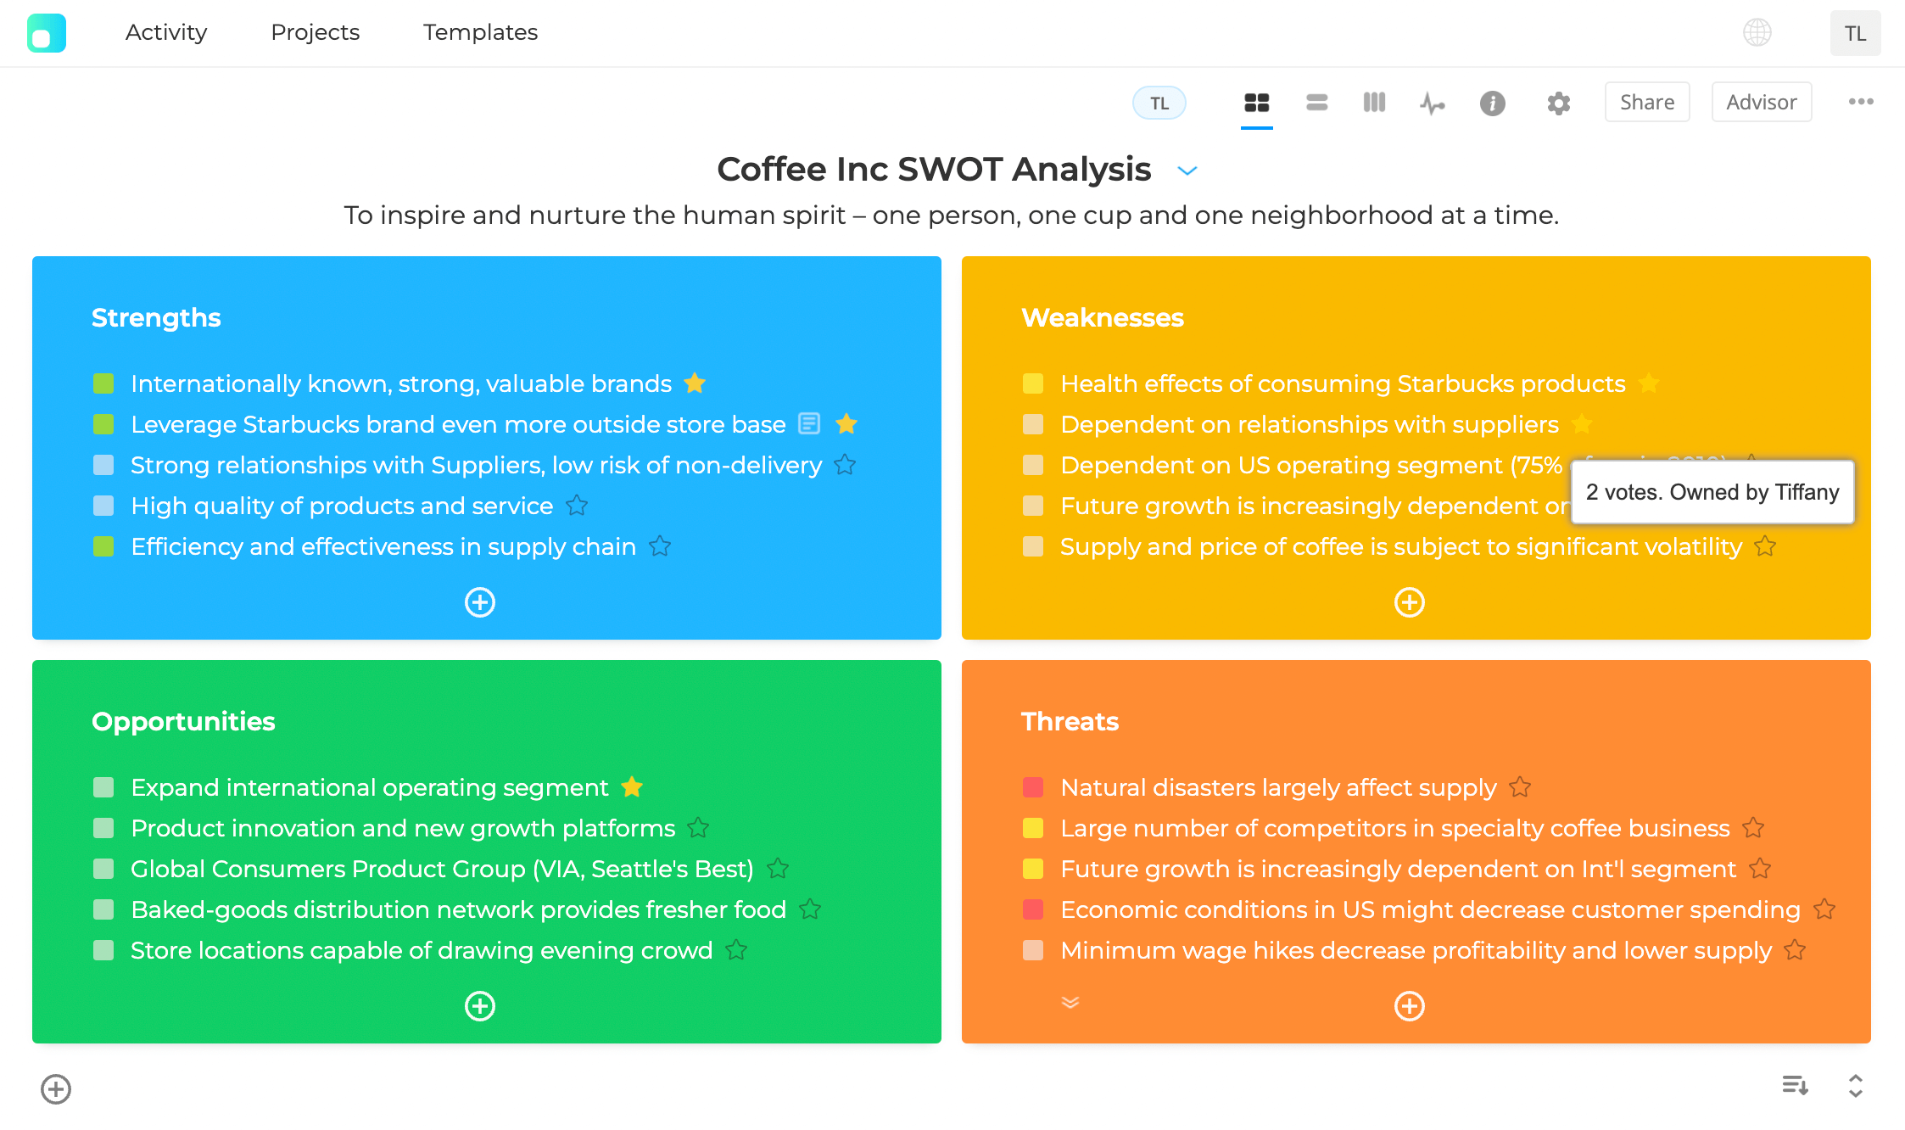Screen dimensions: 1905x1130
Task: Star Natural disasters largely affect supply
Action: point(1520,787)
